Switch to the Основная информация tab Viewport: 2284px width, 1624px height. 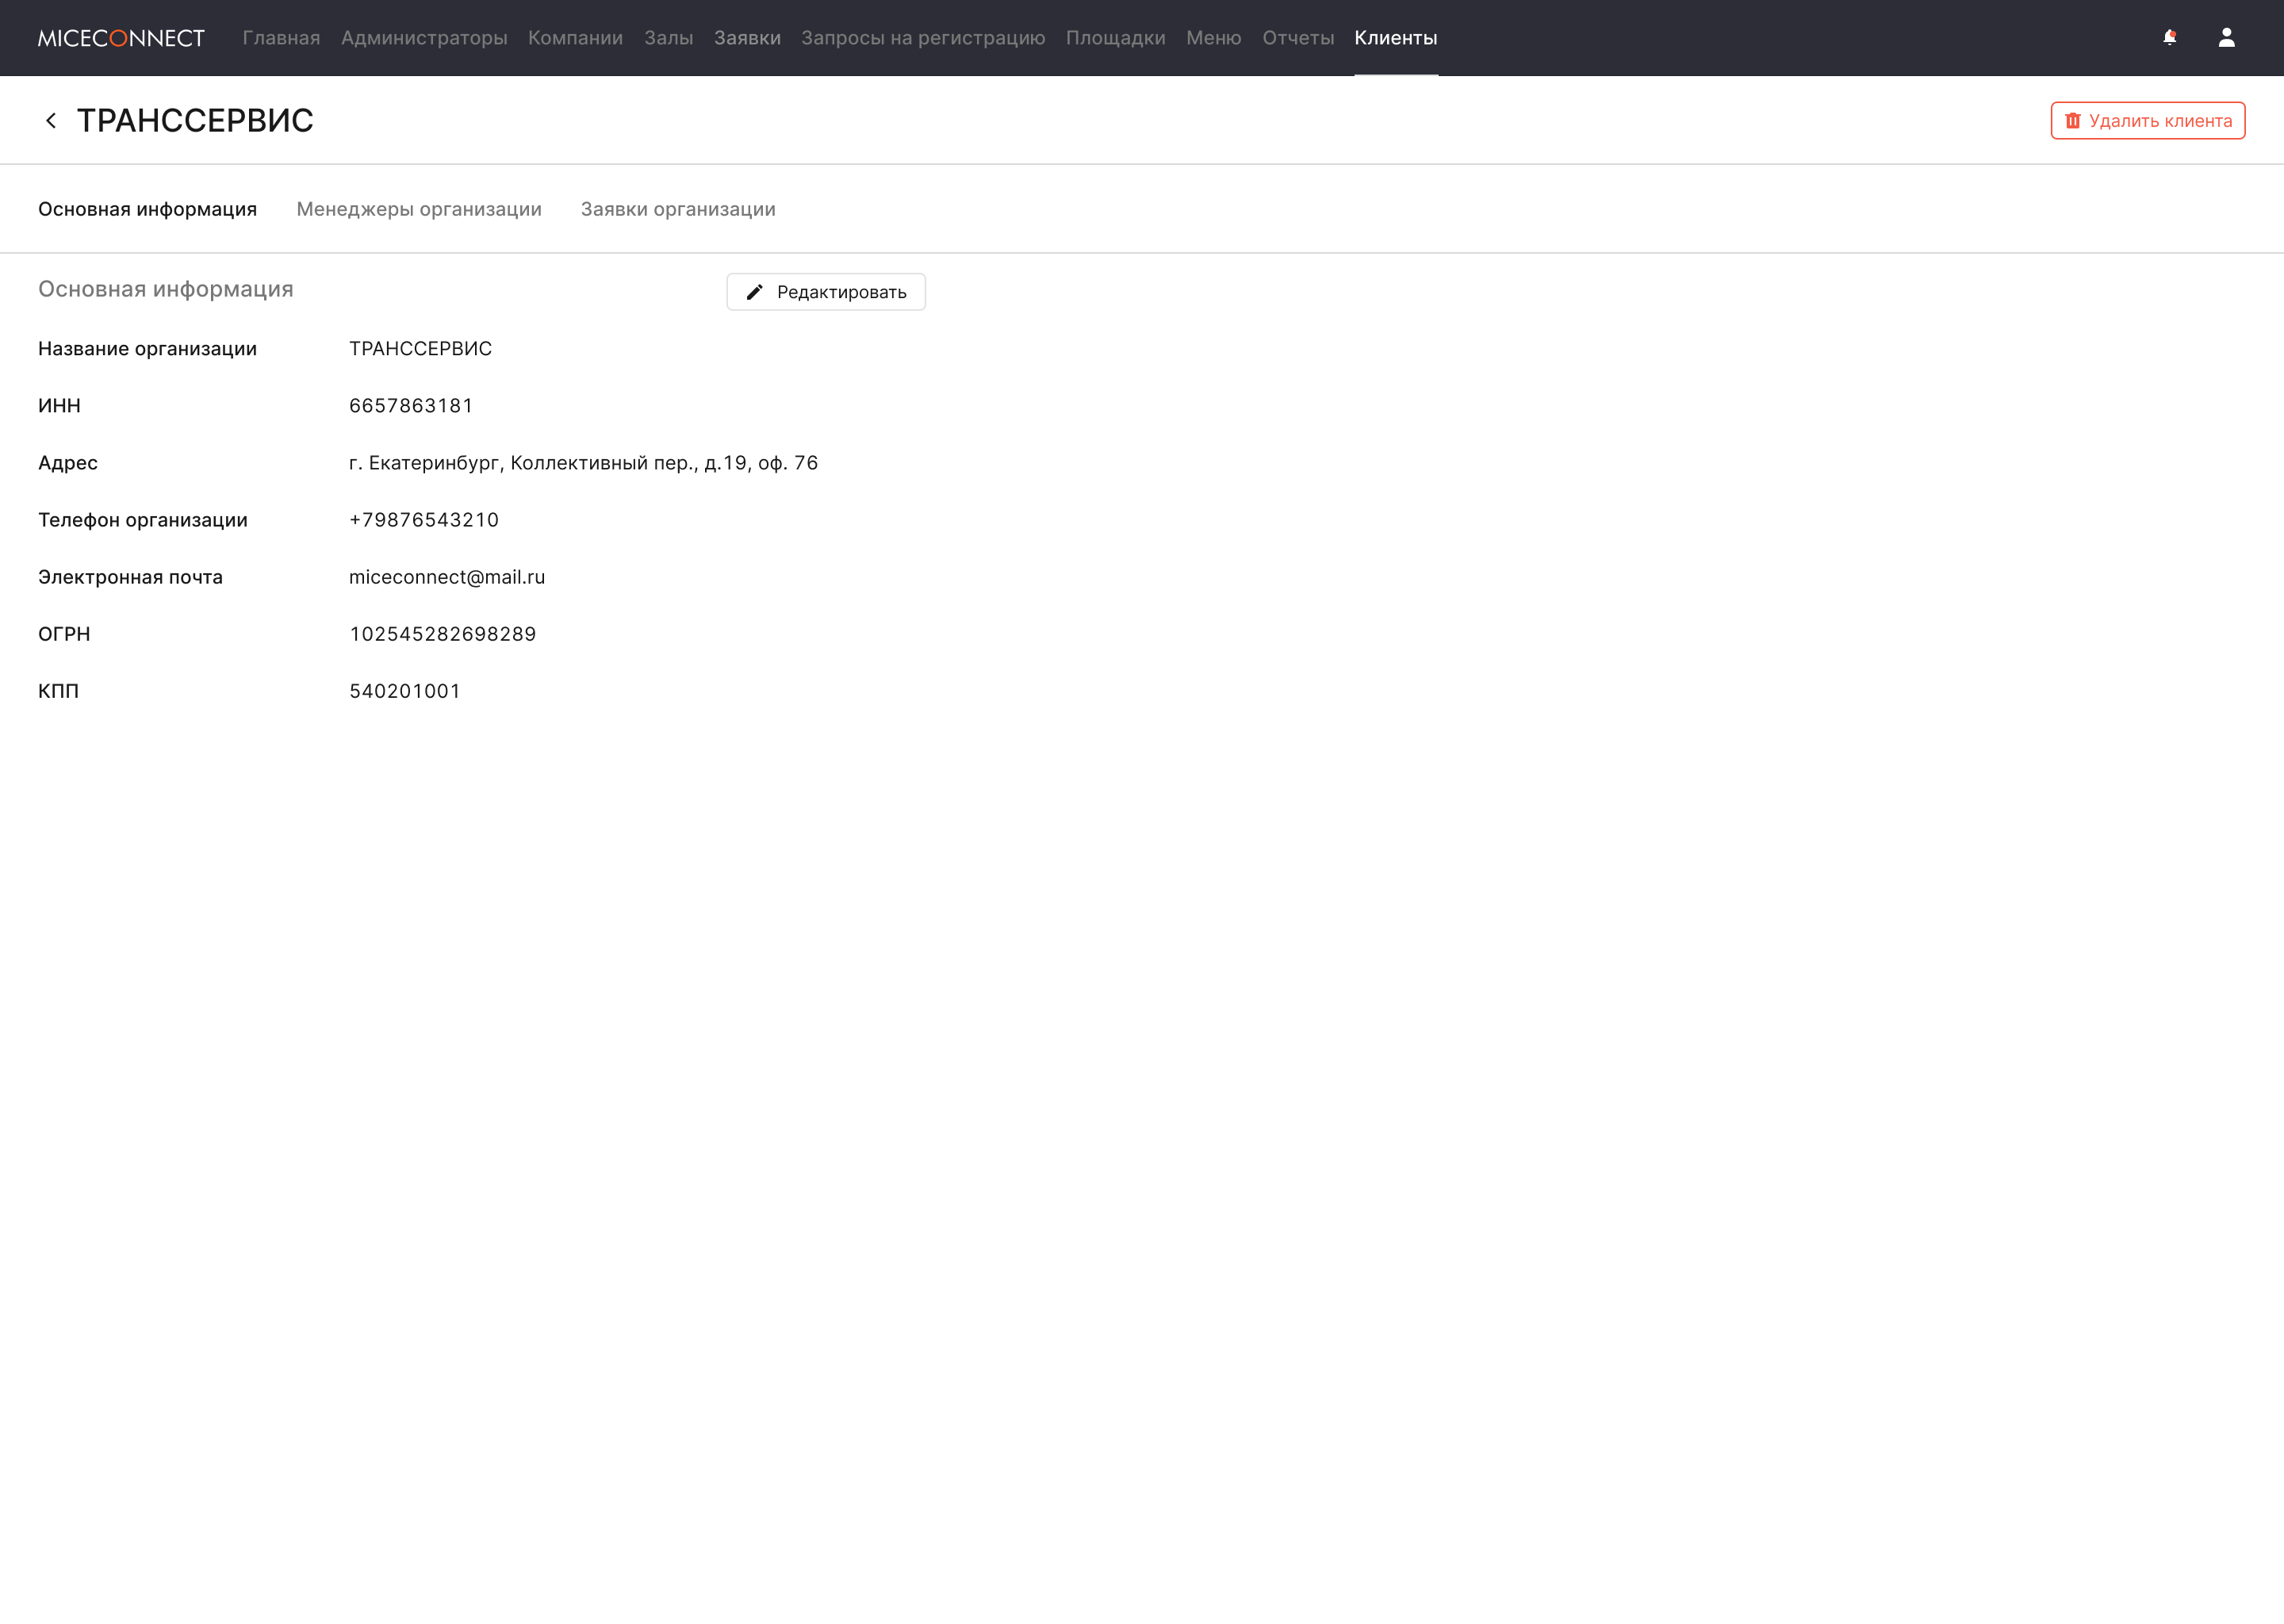click(147, 209)
